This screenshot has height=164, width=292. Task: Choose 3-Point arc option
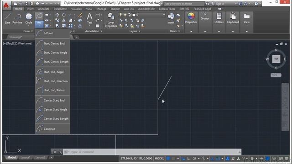pos(52,33)
